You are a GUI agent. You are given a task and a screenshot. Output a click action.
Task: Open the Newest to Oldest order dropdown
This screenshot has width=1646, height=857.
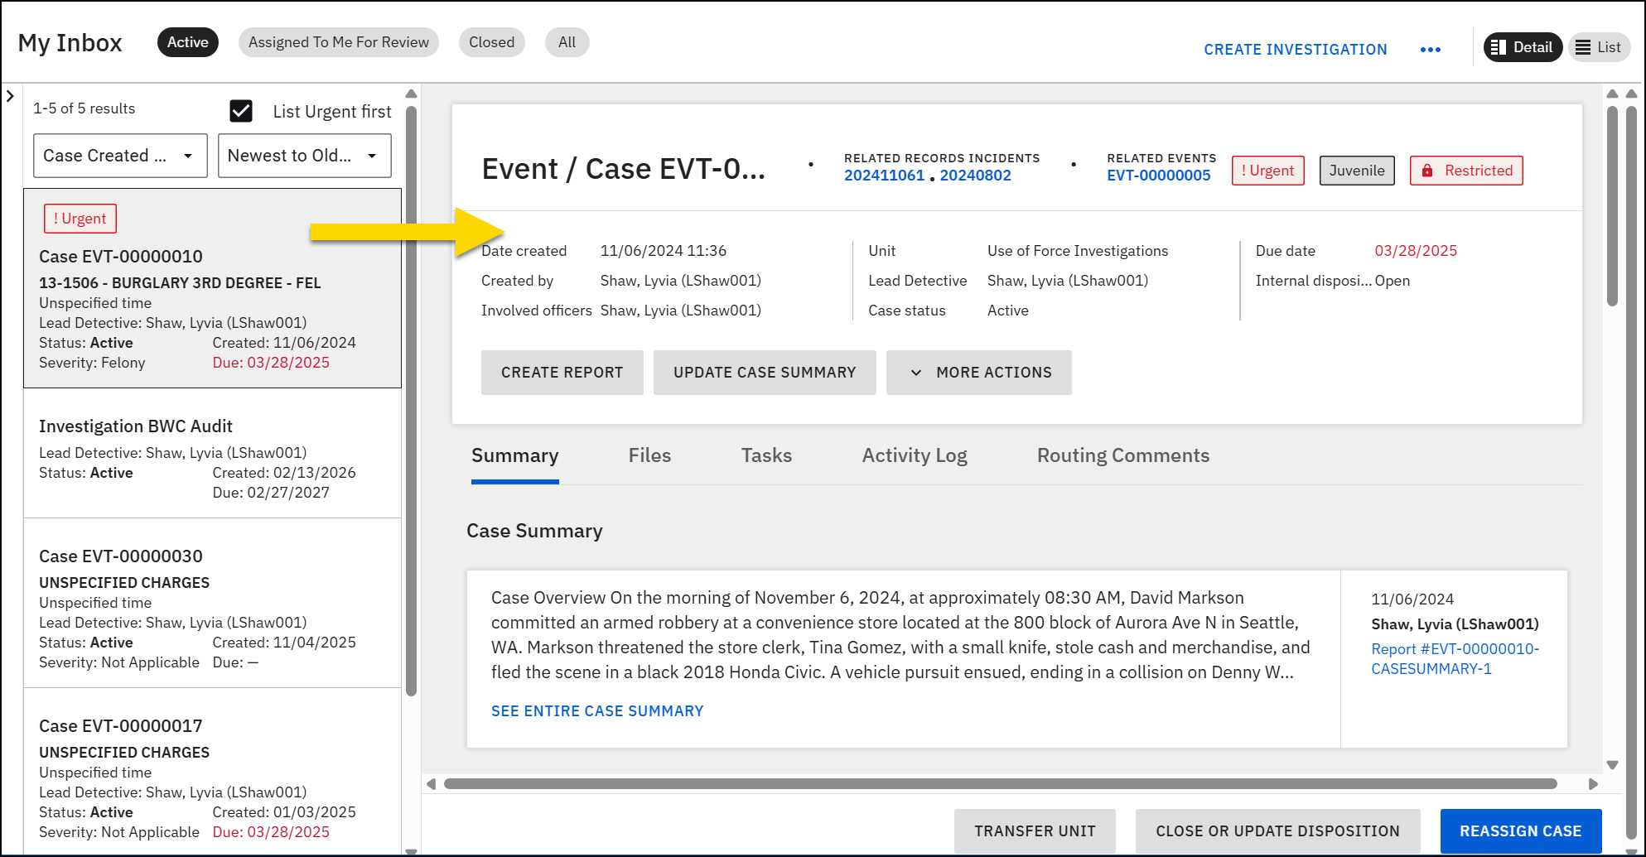tap(304, 156)
